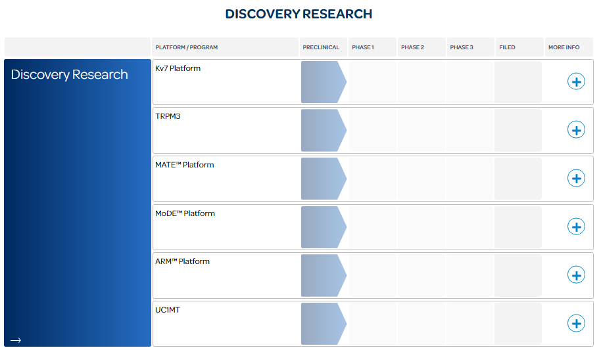The height and width of the screenshot is (350, 599).
Task: Click the Discovery Research title in the blue panel
Action: click(69, 75)
